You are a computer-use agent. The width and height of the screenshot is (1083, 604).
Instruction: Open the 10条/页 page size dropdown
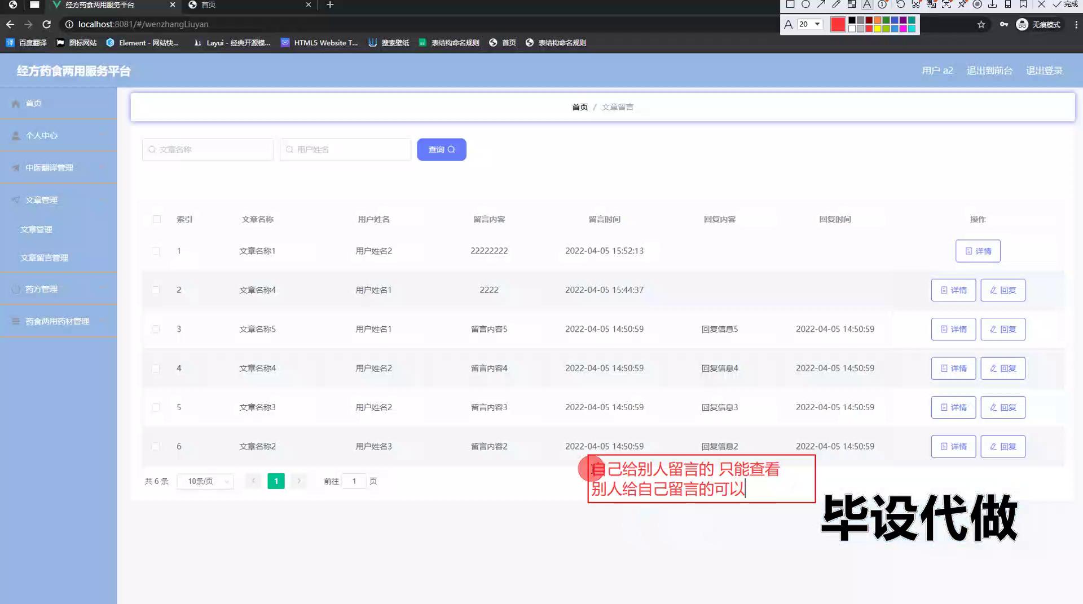[205, 481]
